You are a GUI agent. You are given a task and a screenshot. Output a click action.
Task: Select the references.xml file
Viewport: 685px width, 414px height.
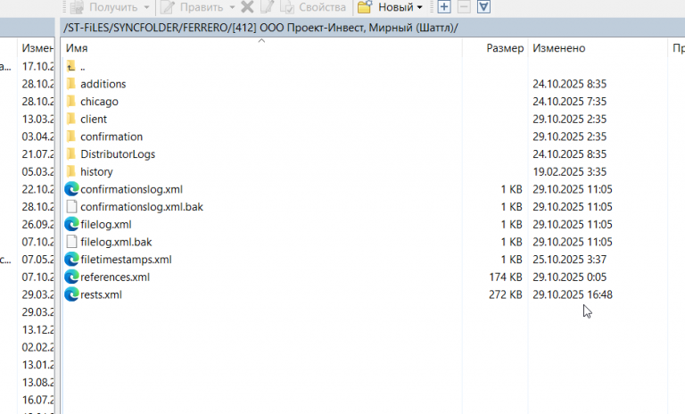[107, 277]
